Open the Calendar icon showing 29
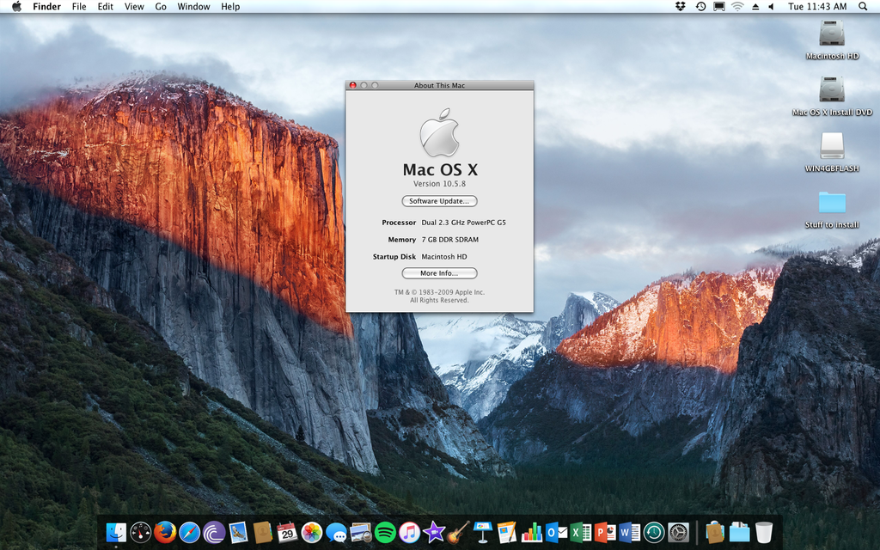 (287, 531)
